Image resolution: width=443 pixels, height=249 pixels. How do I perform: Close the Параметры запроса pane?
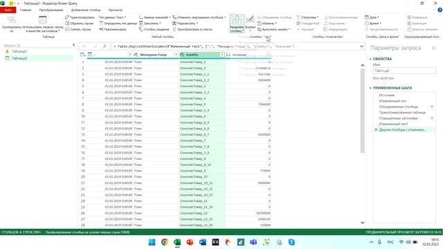(x=433, y=48)
